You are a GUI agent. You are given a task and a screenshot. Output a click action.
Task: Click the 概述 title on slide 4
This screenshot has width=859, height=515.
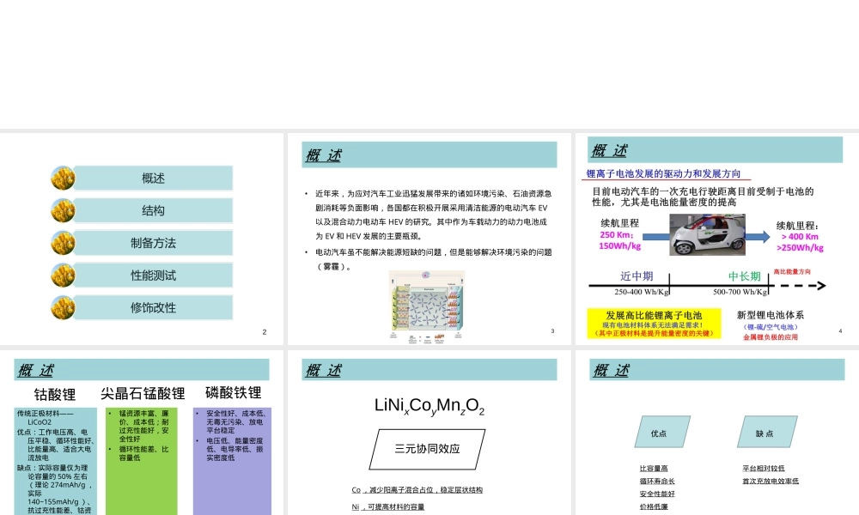(x=610, y=150)
